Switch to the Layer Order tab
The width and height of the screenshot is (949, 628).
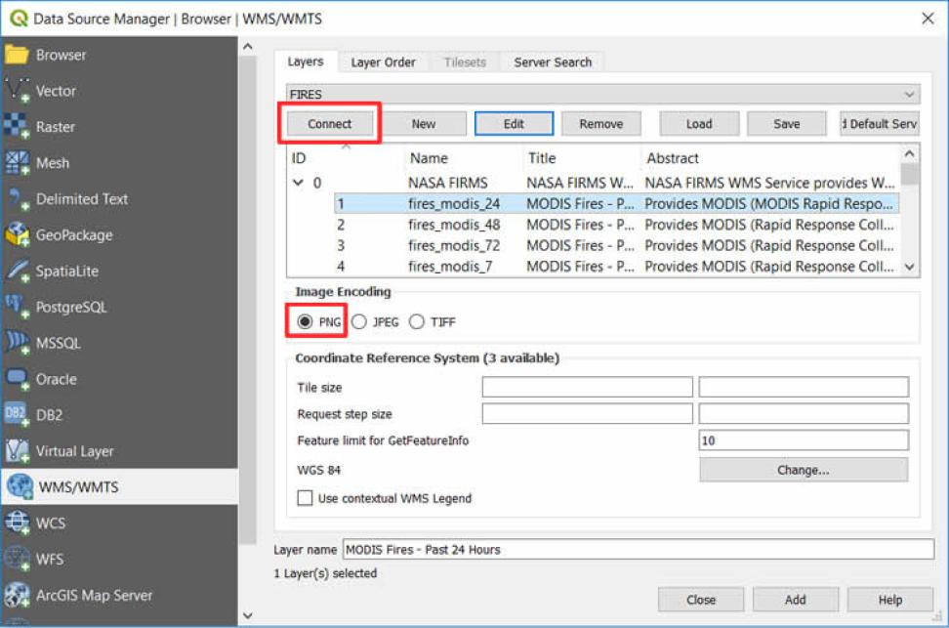point(383,63)
